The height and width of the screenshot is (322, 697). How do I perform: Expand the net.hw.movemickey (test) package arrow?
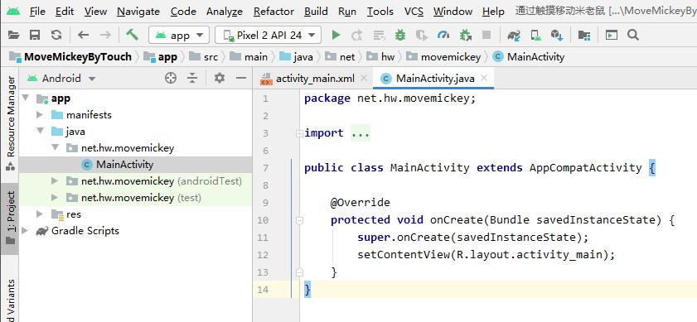pyautogui.click(x=54, y=198)
